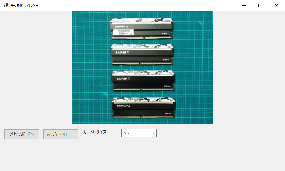Minimize the 平均化フィルター window
This screenshot has width=285, height=171.
point(244,5)
